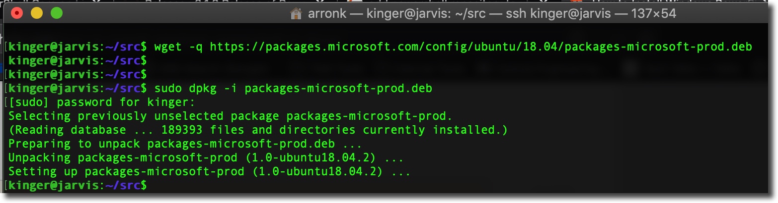Image resolution: width=778 pixels, height=203 pixels.
Task: Click the last empty kinger@jarvis prompt line
Action: click(x=78, y=186)
